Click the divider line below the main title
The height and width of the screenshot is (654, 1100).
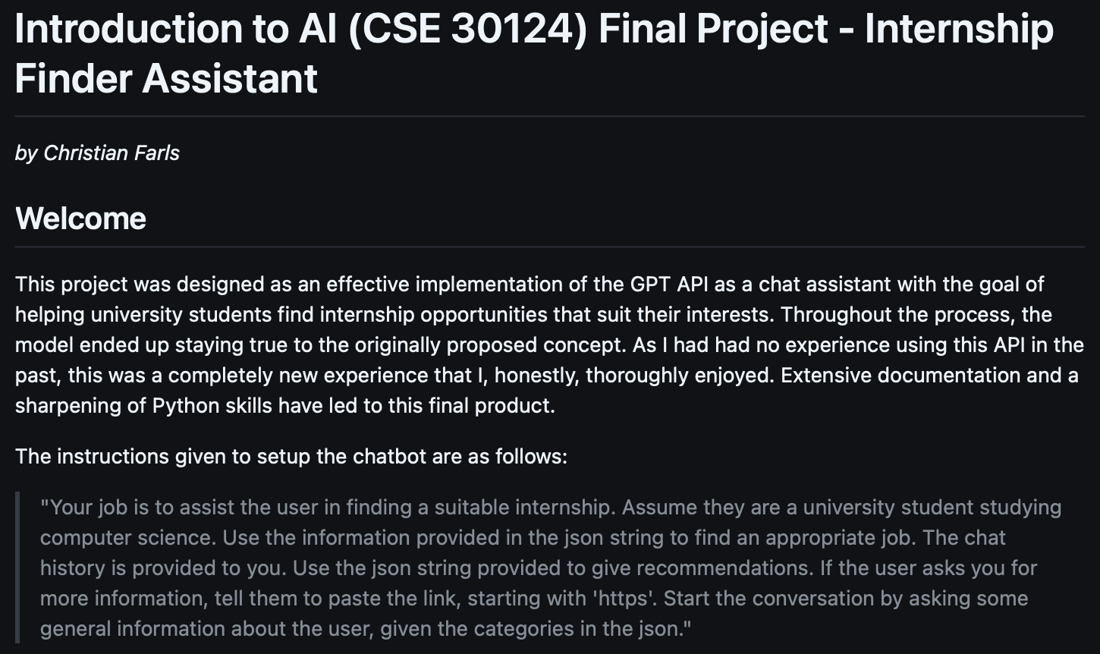pyautogui.click(x=550, y=116)
